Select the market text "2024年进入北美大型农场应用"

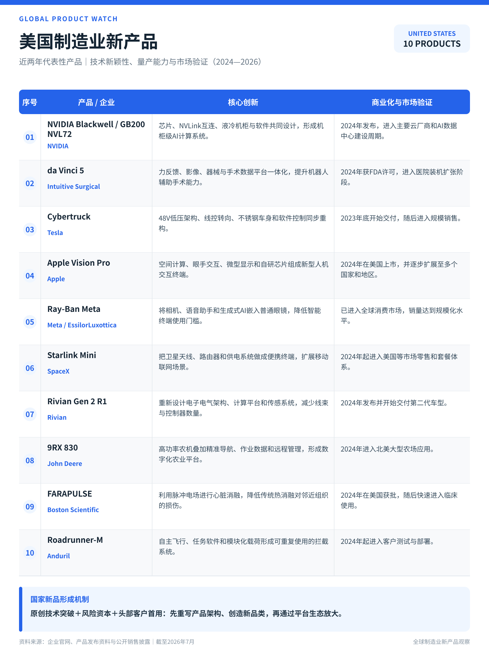tap(388, 449)
